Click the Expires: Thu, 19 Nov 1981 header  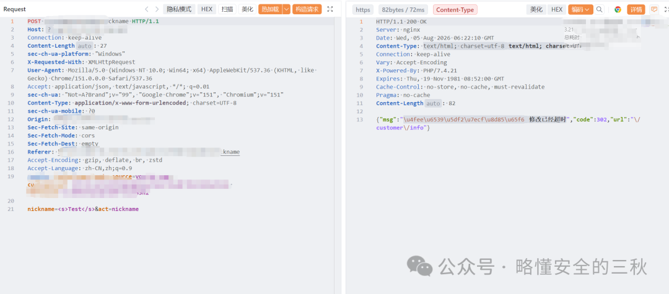tap(440, 79)
